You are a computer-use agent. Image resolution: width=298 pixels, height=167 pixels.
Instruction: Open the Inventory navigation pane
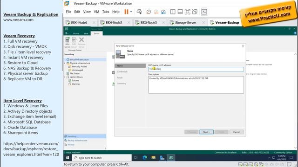pos(85,136)
